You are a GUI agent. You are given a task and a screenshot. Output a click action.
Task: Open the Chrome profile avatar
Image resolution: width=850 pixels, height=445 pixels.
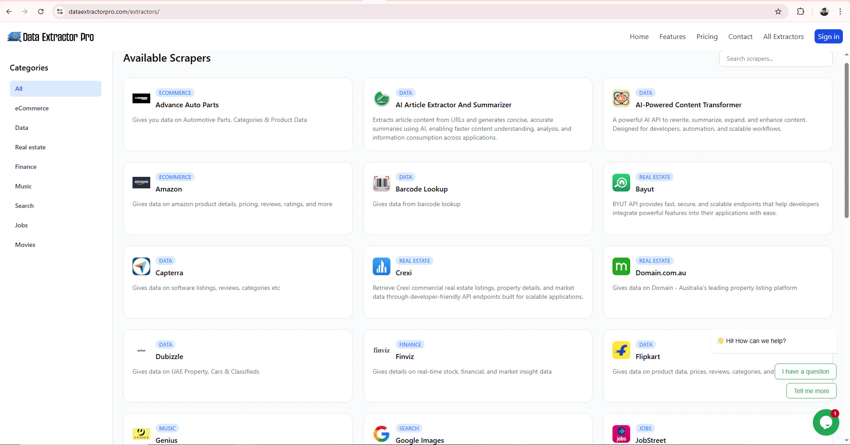click(x=824, y=12)
